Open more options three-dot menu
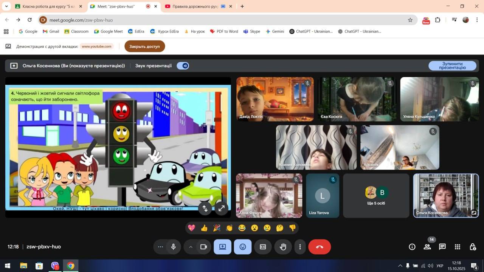 [300, 247]
